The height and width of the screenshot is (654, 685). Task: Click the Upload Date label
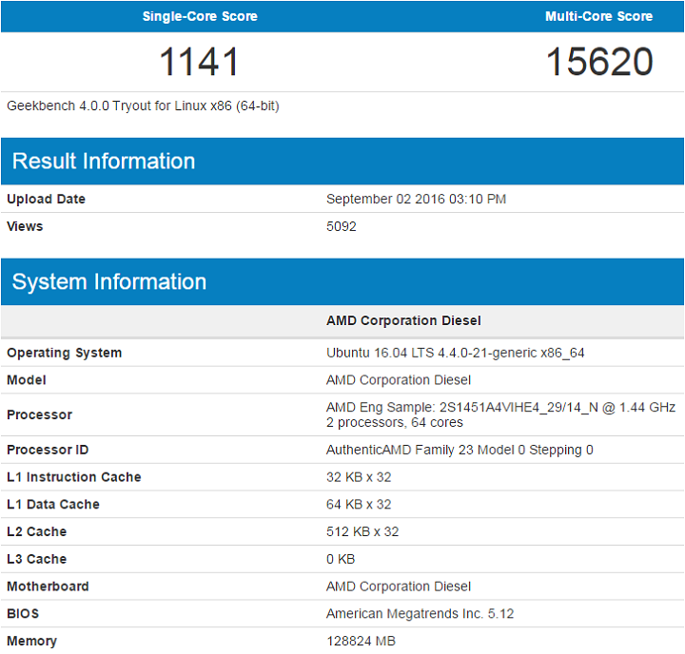pos(46,199)
